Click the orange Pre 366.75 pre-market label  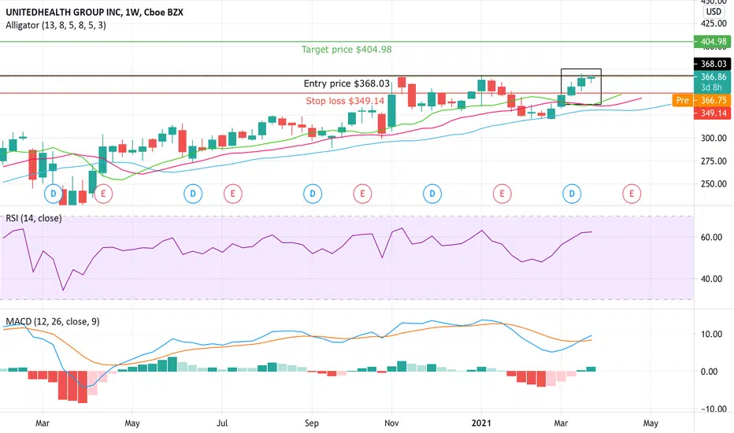[x=701, y=100]
